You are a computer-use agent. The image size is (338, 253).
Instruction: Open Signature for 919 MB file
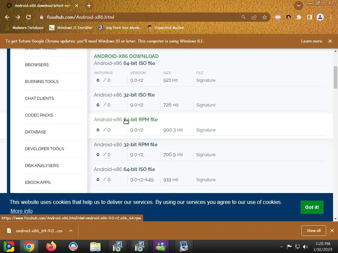[206, 180]
